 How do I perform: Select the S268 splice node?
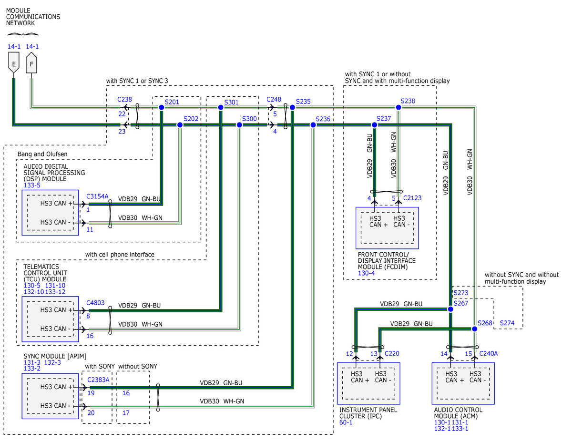pos(474,329)
